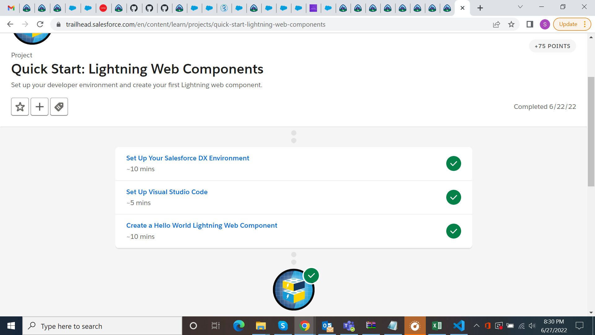
Task: Bookmark this page with the star
Action: pyautogui.click(x=511, y=24)
